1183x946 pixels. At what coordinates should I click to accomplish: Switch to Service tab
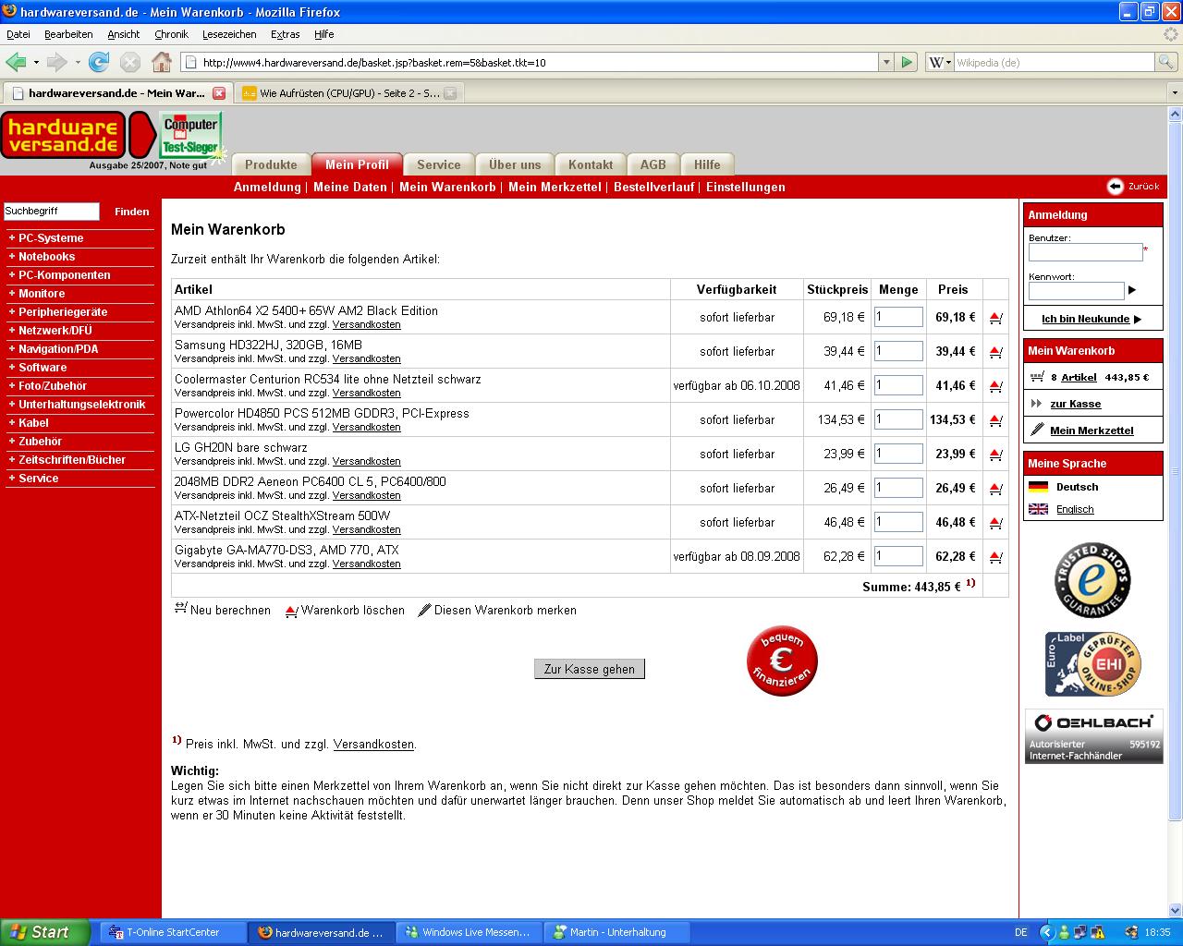pyautogui.click(x=439, y=164)
